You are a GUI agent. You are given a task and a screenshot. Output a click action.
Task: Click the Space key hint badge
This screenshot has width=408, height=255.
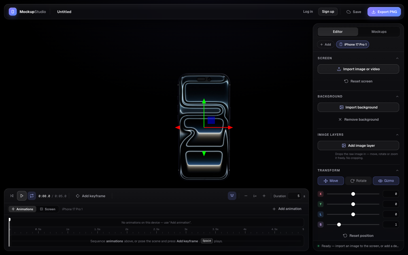tap(207, 241)
